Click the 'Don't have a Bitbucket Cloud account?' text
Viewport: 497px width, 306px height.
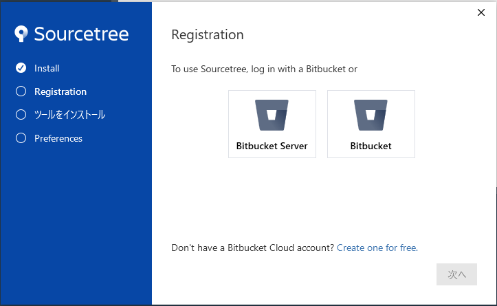click(x=252, y=248)
